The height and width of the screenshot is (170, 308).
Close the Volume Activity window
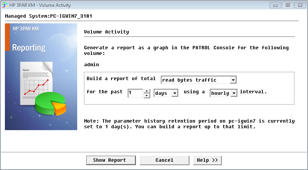tap(300, 5)
